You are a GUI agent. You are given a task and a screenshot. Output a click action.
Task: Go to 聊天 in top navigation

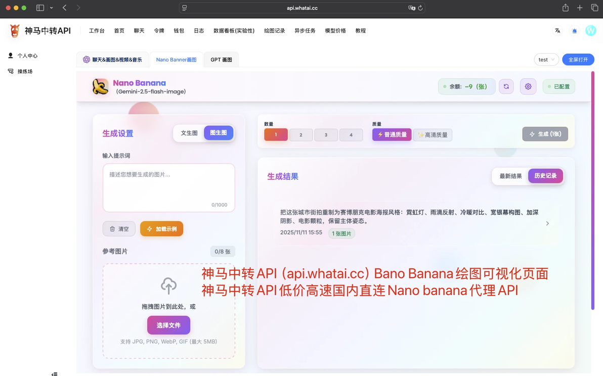click(x=139, y=31)
